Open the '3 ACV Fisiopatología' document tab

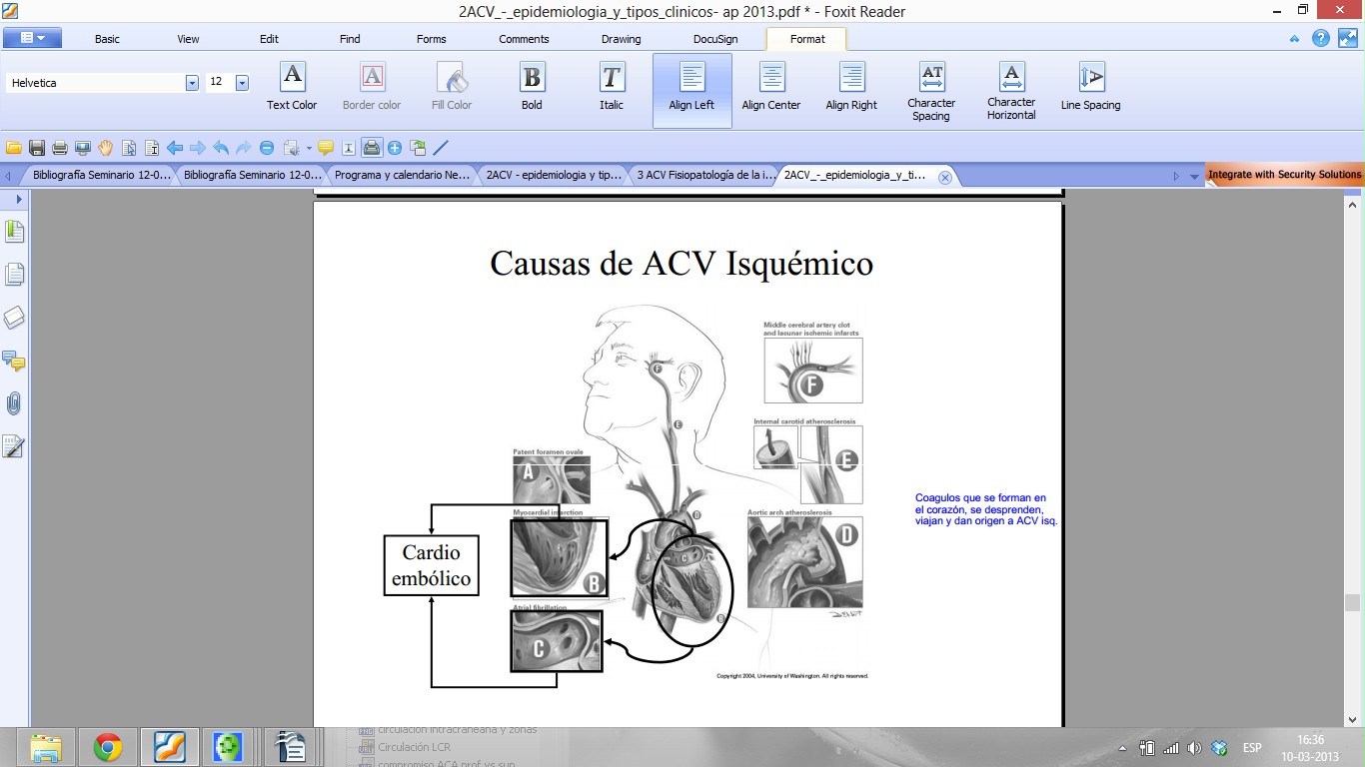[705, 175]
